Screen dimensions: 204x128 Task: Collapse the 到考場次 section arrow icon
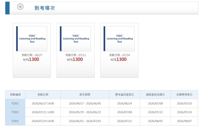(20, 7)
